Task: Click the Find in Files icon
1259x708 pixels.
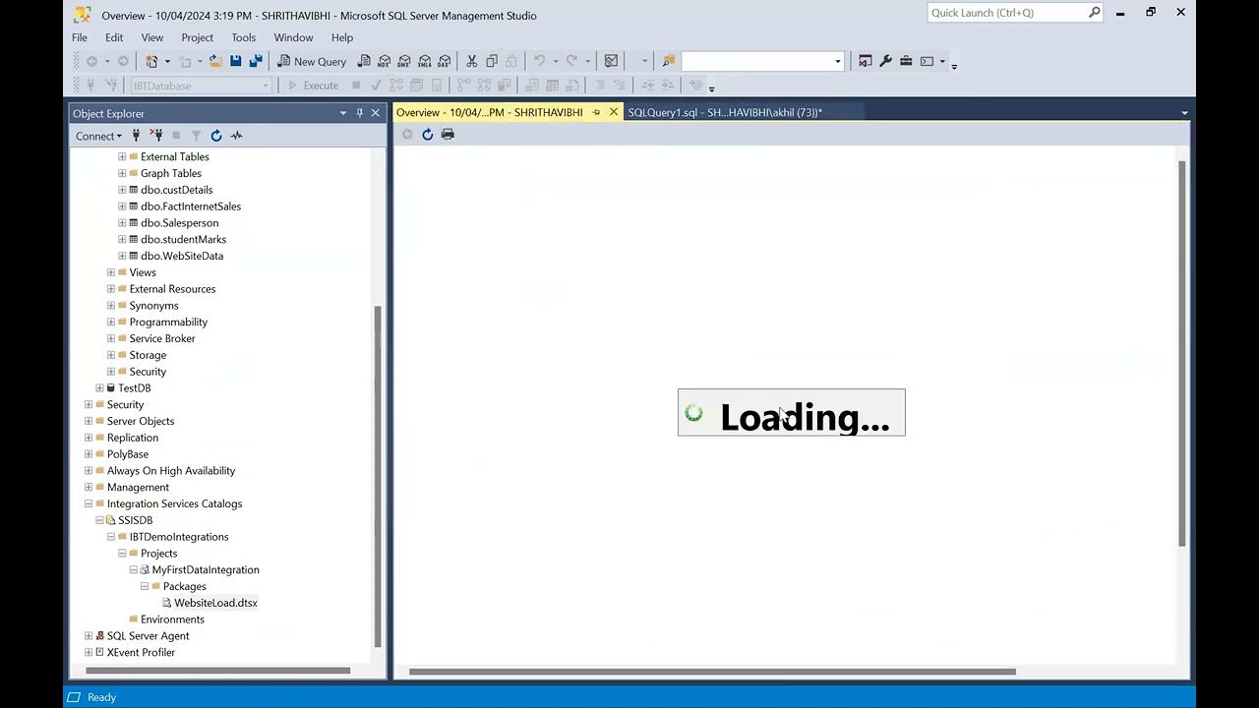Action: pos(669,61)
